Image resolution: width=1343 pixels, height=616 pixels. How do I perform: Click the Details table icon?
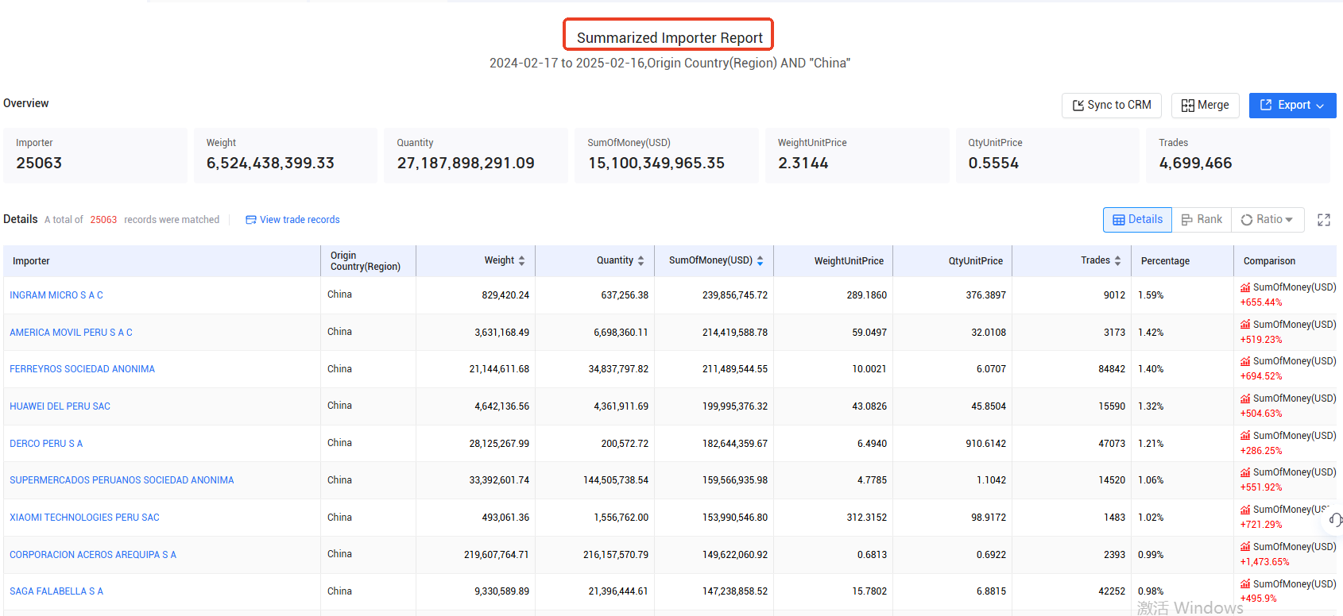tap(1119, 220)
